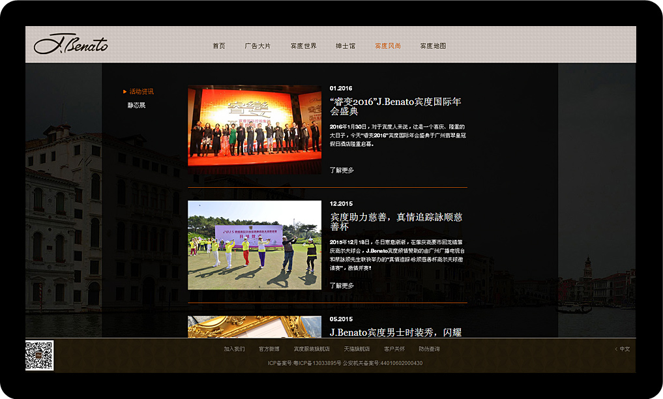Open 宾度地图 in navigation bar
Image resolution: width=663 pixels, height=399 pixels.
click(x=433, y=46)
